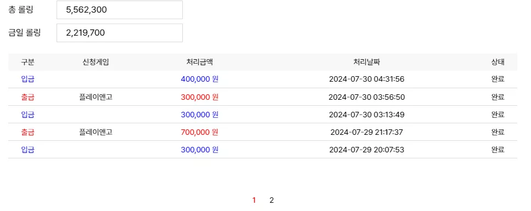Click the date 2024-07-30 04:31:56
Image resolution: width=531 pixels, height=211 pixels.
tap(367, 79)
